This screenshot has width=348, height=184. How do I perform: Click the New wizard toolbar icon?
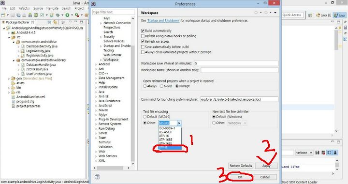pyautogui.click(x=3, y=15)
